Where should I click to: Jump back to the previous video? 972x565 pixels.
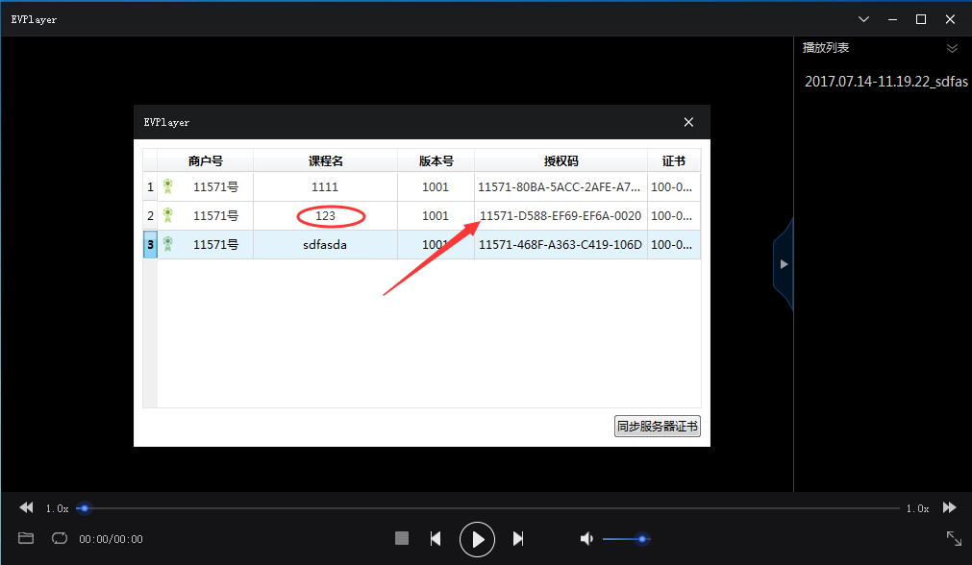pyautogui.click(x=436, y=538)
